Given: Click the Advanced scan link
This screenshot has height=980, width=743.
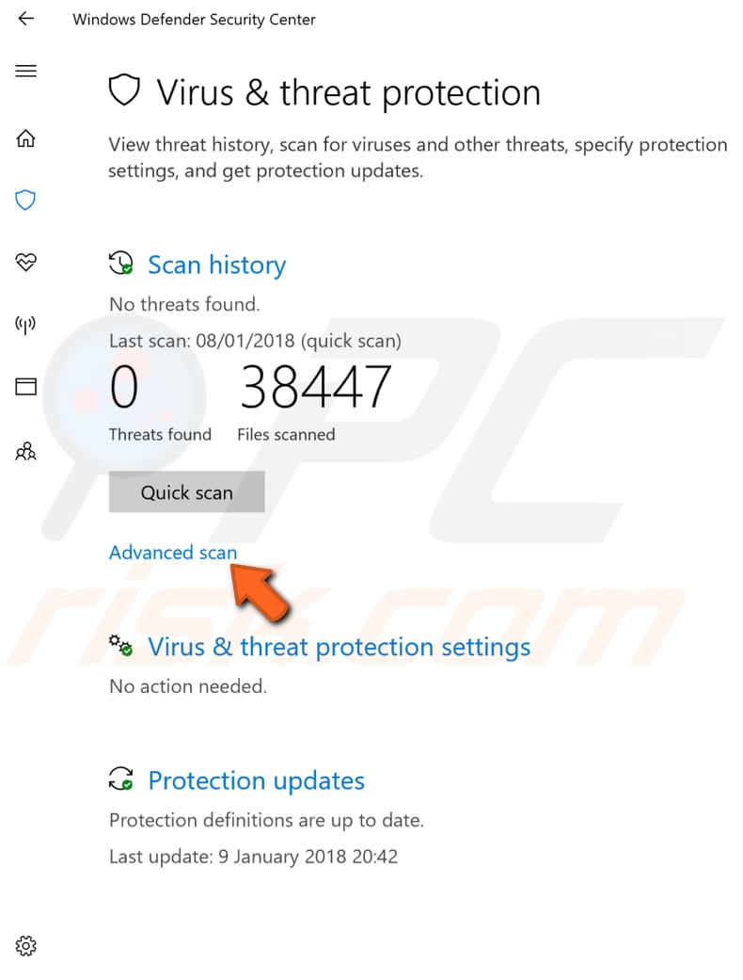Looking at the screenshot, I should [173, 553].
